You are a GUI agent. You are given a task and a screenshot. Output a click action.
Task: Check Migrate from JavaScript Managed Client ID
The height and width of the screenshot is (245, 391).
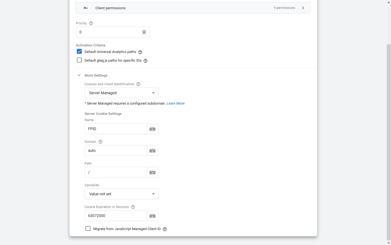click(88, 229)
